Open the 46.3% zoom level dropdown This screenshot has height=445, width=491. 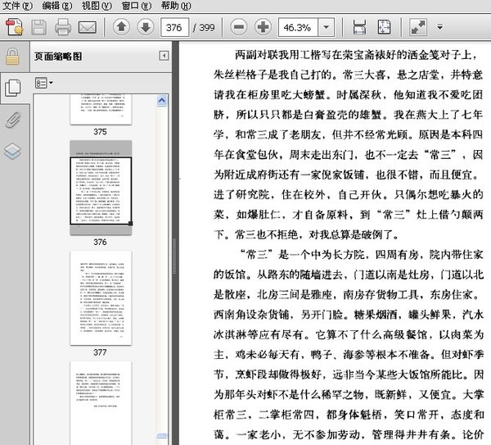327,28
